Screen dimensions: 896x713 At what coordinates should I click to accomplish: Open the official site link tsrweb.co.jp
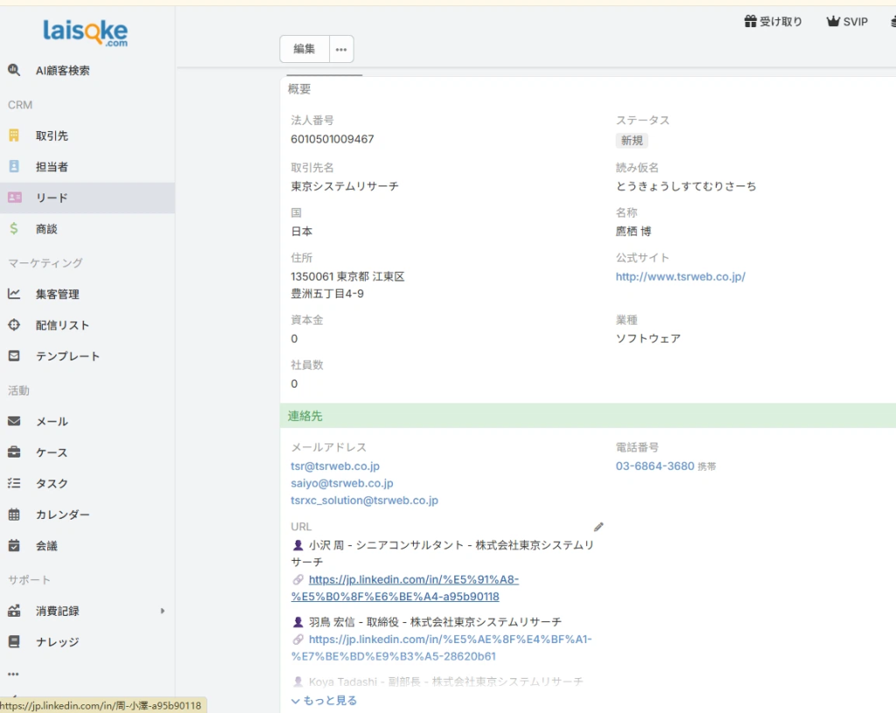[680, 276]
